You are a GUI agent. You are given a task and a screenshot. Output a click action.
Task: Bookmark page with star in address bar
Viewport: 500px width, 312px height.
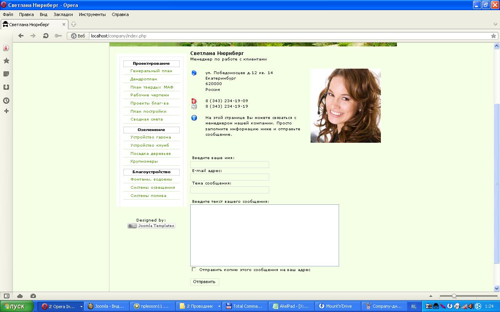click(x=493, y=36)
